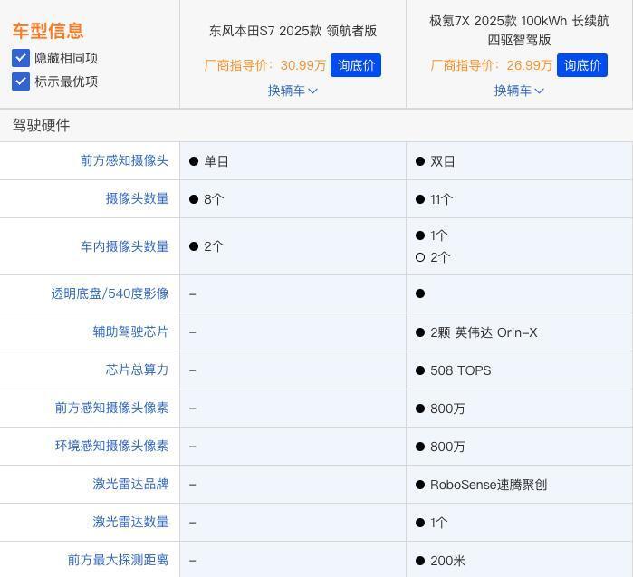Click 询底价 for 东风本田S7

click(356, 65)
